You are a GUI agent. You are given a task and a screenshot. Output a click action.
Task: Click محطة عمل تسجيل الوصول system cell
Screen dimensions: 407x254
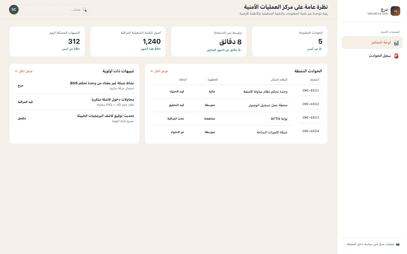tap(268, 105)
